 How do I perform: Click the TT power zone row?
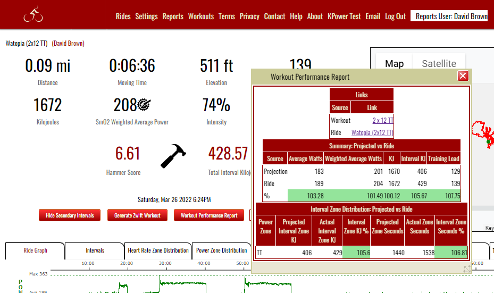(x=362, y=253)
